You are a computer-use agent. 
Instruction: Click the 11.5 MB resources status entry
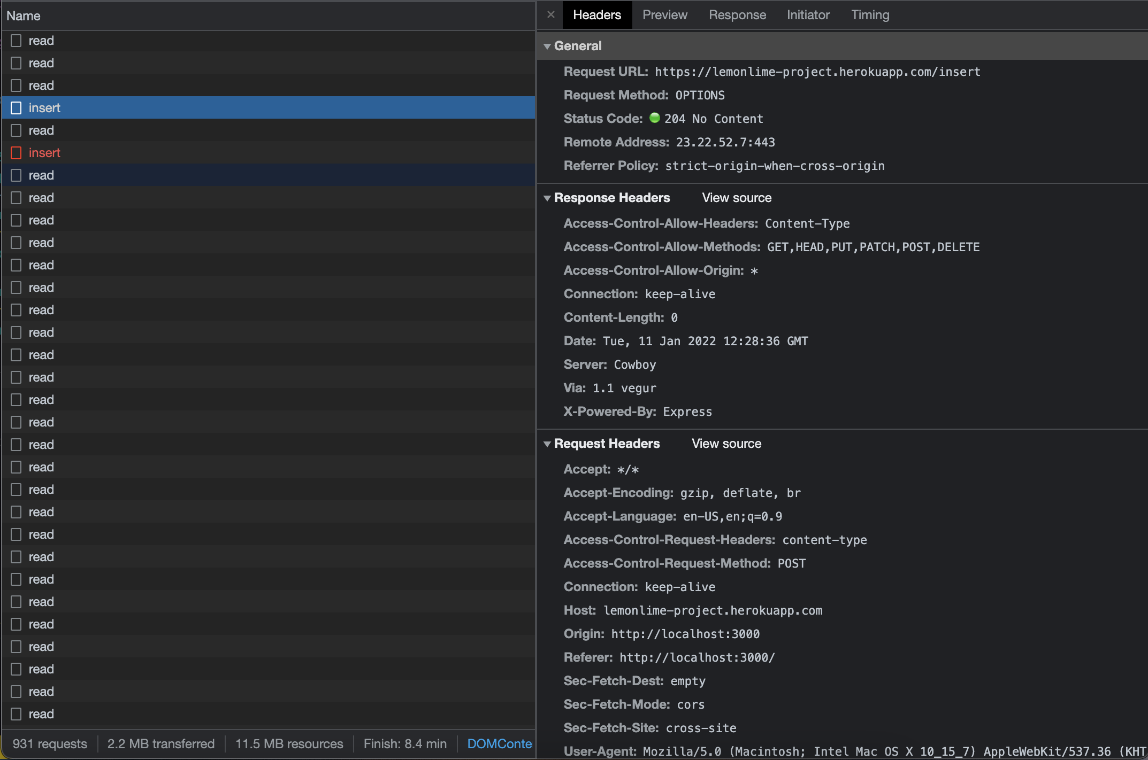pyautogui.click(x=289, y=744)
